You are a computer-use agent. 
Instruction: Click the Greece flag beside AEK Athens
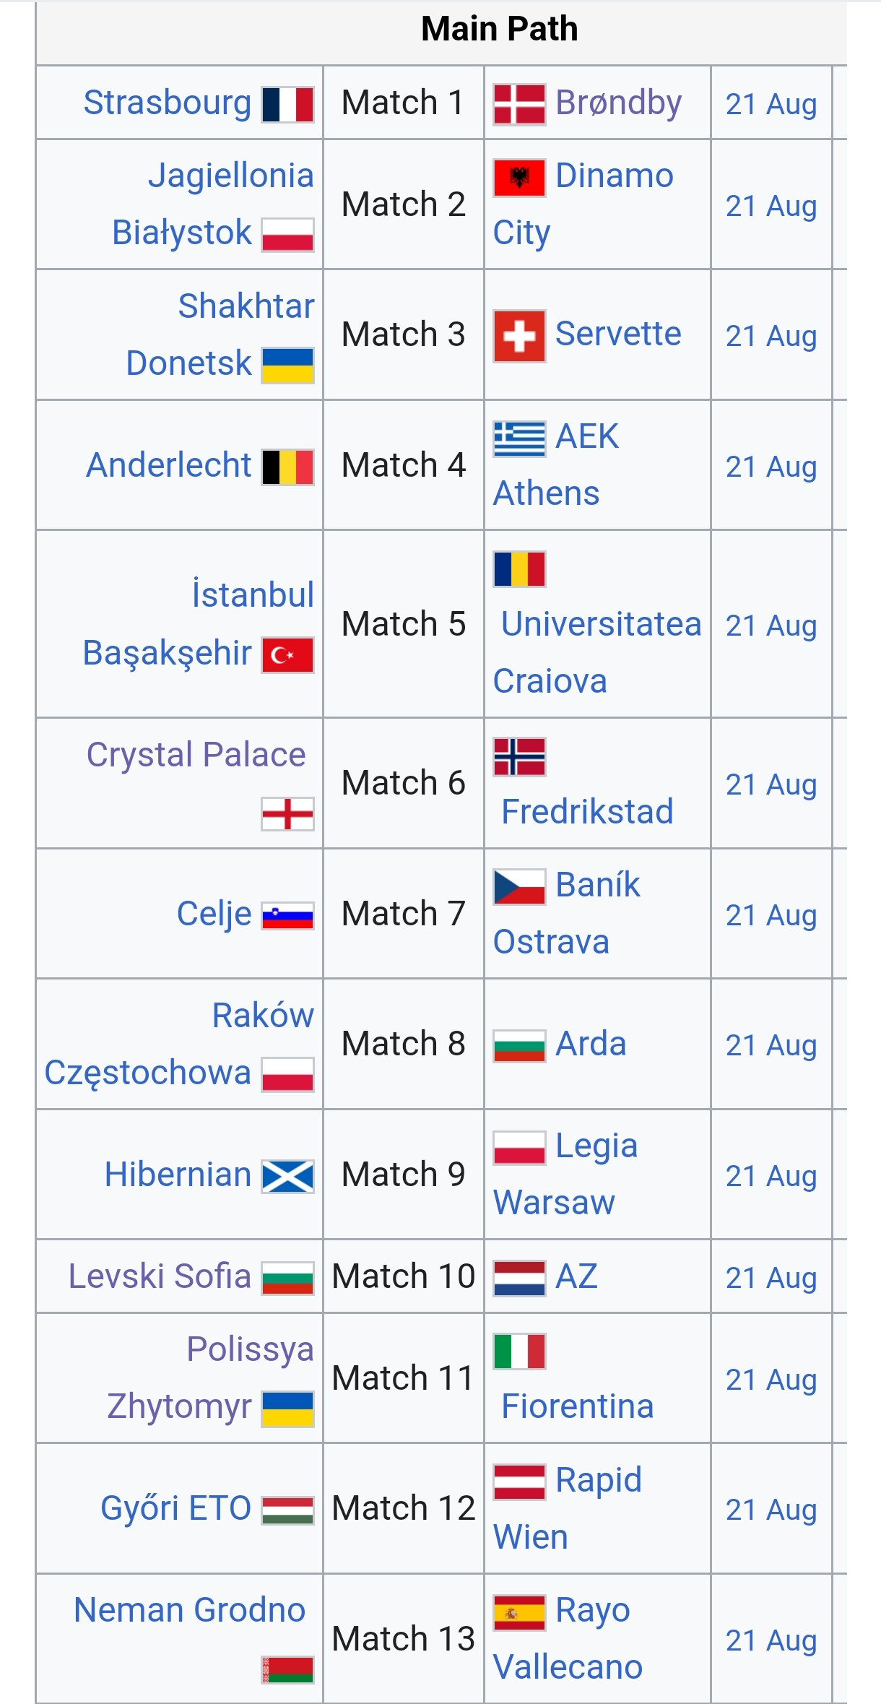click(519, 438)
